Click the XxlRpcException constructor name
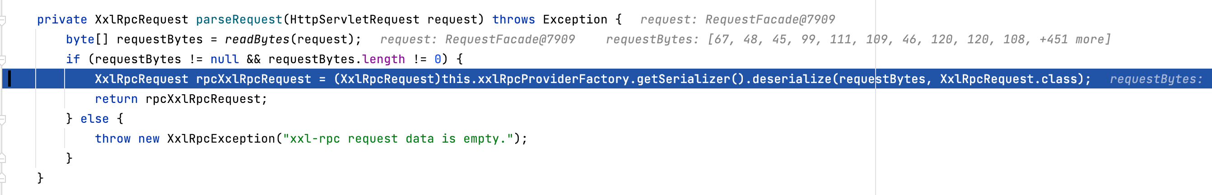This screenshot has height=195, width=1212. 221,139
